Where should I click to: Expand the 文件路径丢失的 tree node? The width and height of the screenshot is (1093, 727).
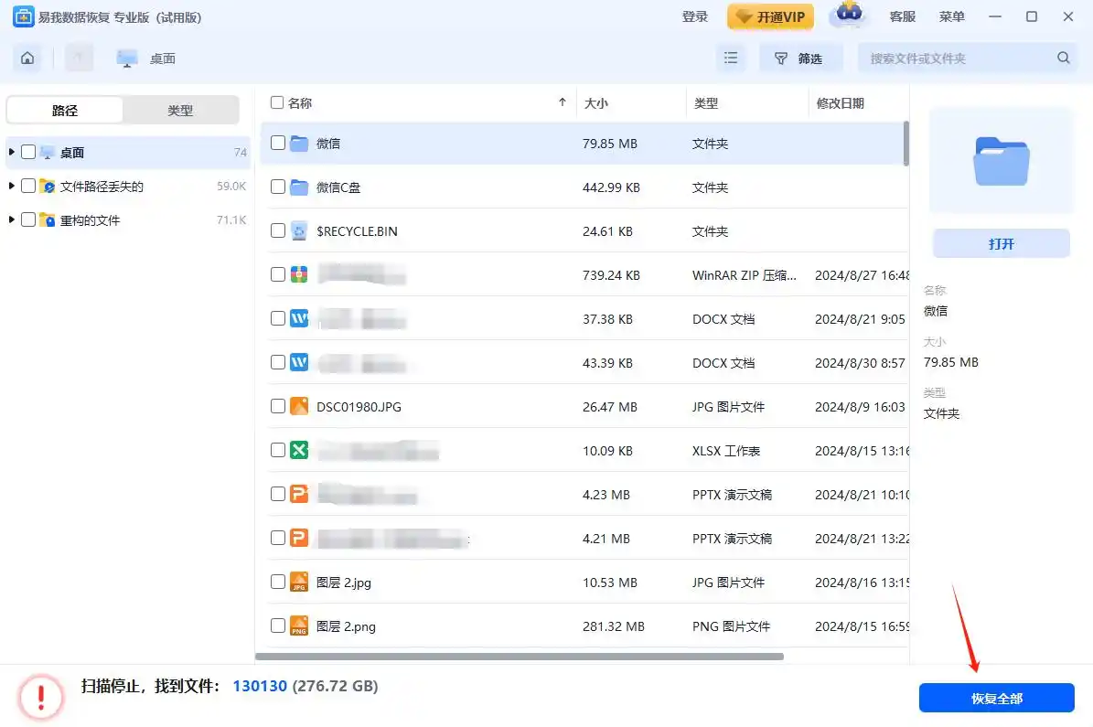tap(10, 186)
